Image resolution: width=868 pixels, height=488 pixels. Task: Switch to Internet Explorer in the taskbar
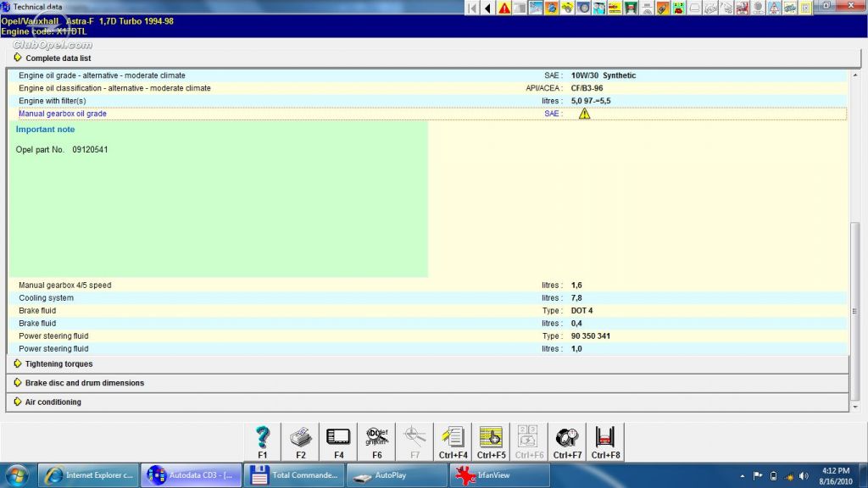click(x=88, y=475)
